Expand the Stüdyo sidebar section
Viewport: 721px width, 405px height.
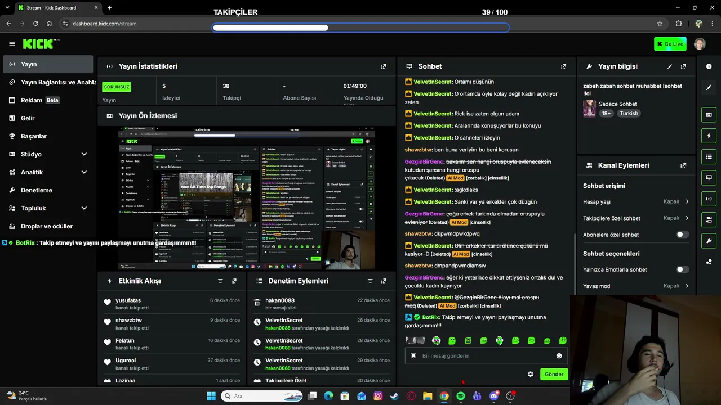pyautogui.click(x=48, y=154)
